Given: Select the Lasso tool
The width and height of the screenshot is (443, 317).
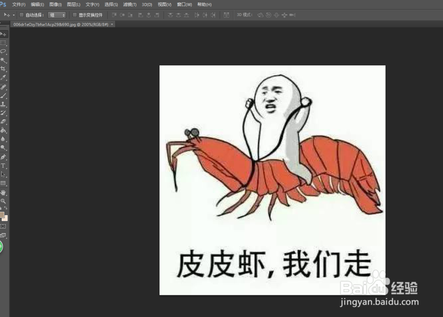Looking at the screenshot, I should (x=4, y=51).
